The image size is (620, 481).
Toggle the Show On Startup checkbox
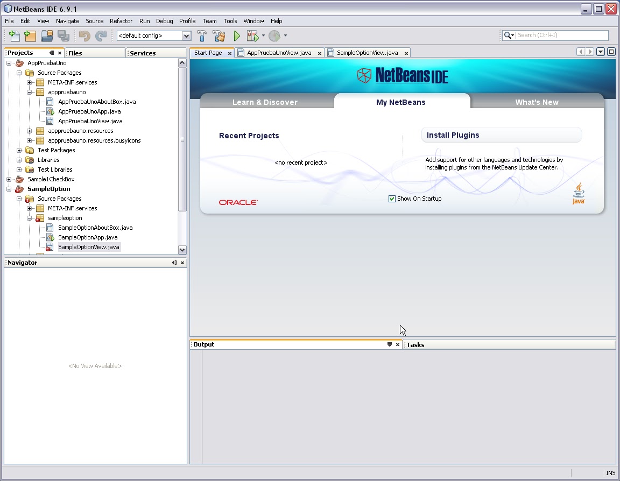392,199
